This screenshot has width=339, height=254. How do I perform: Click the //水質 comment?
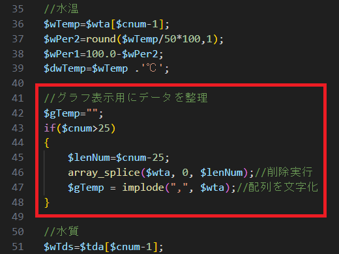[x=61, y=231]
